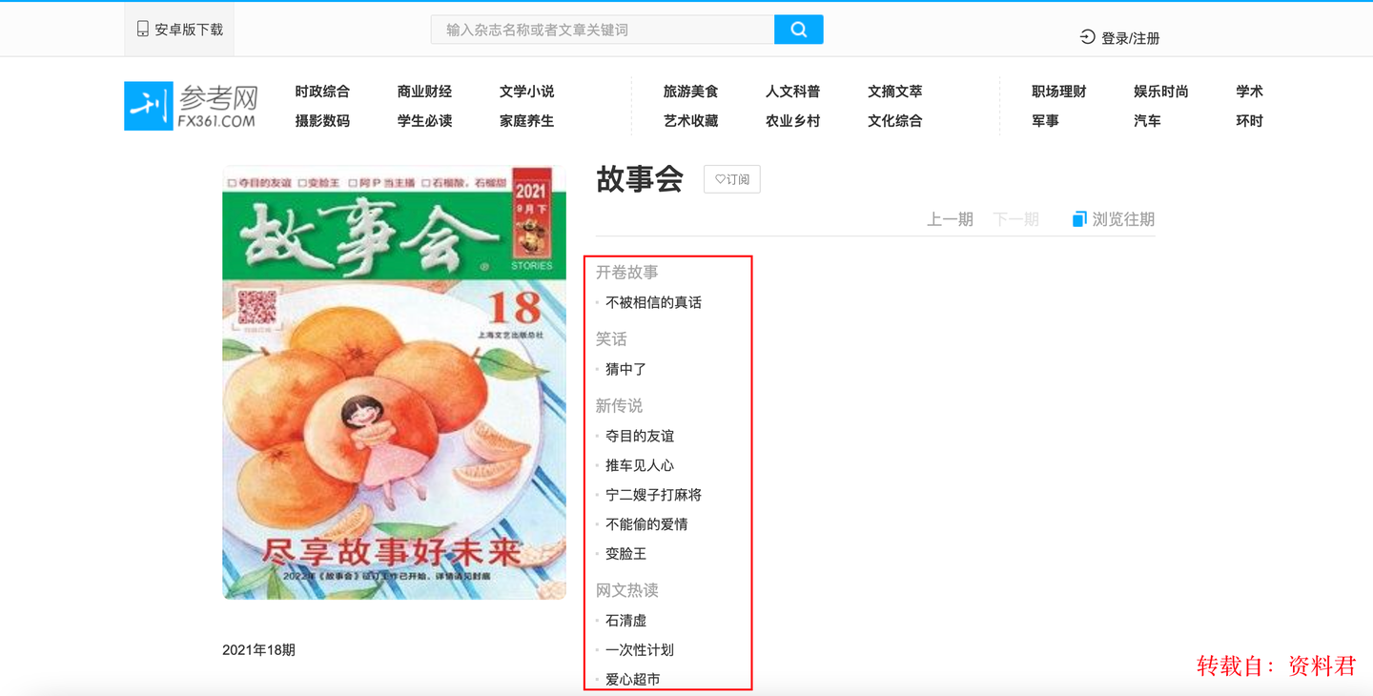The image size is (1373, 696).
Task: Open the 农业乡村 category
Action: tap(792, 121)
